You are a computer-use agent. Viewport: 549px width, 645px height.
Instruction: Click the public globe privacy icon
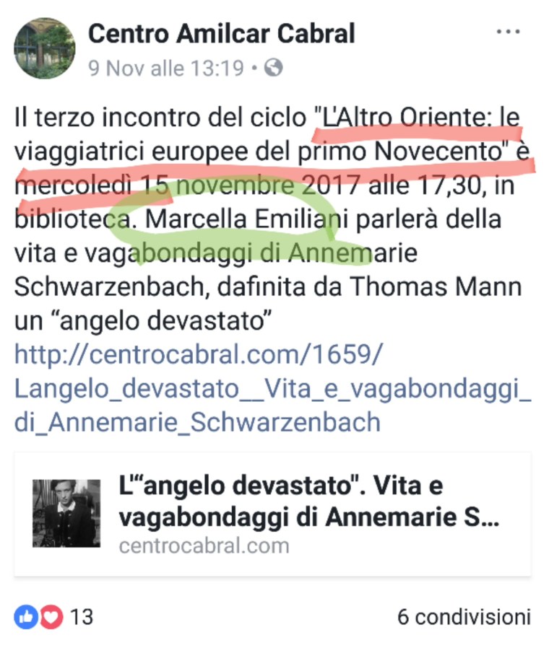[x=274, y=68]
